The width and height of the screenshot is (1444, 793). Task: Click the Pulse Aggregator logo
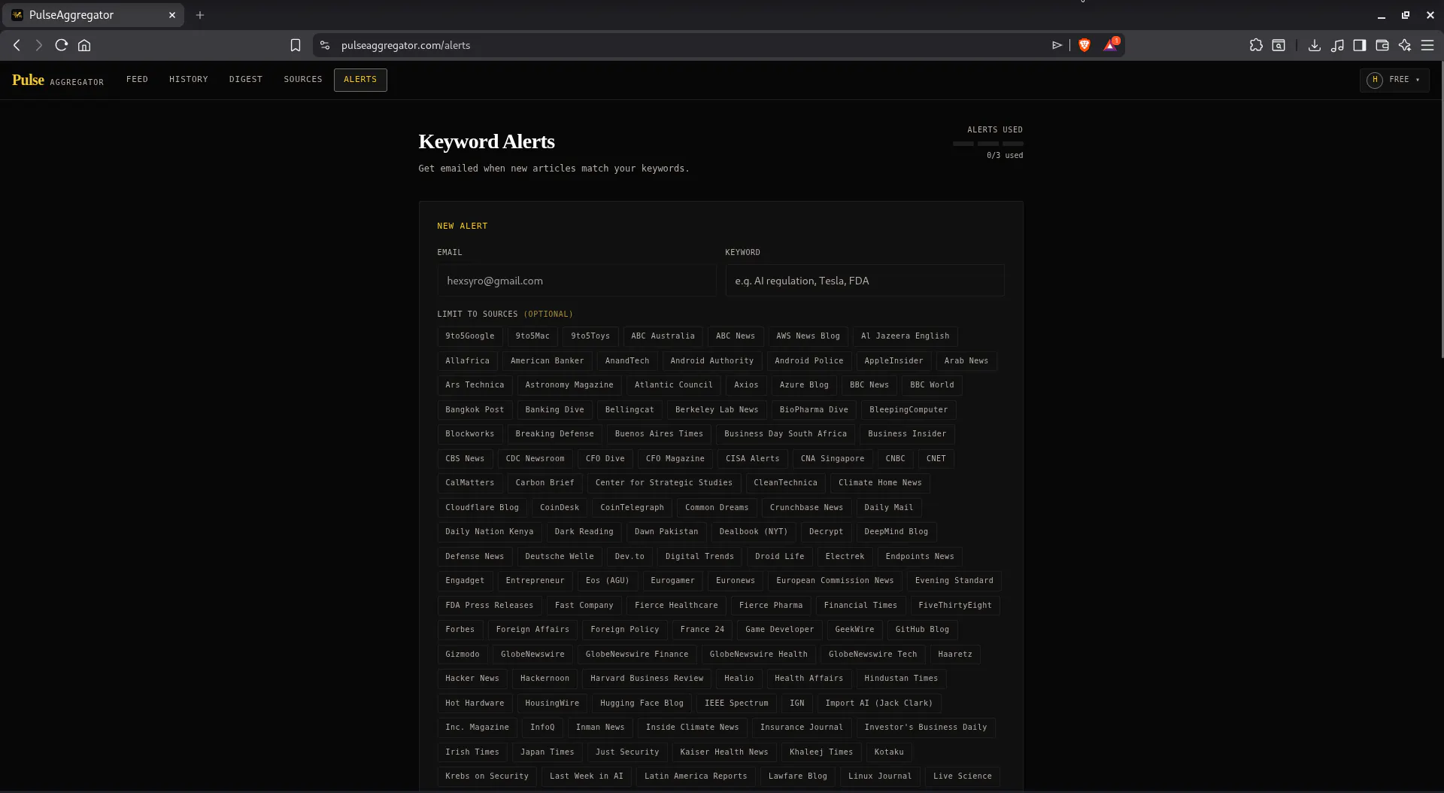[x=58, y=81]
